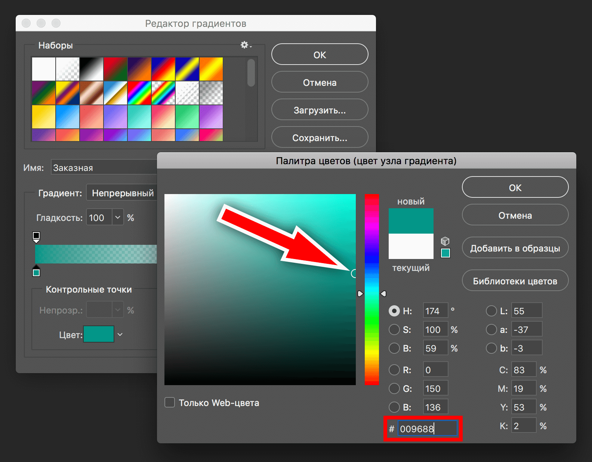Open the Smoothness percentage dropdown
592x462 pixels.
tap(118, 218)
